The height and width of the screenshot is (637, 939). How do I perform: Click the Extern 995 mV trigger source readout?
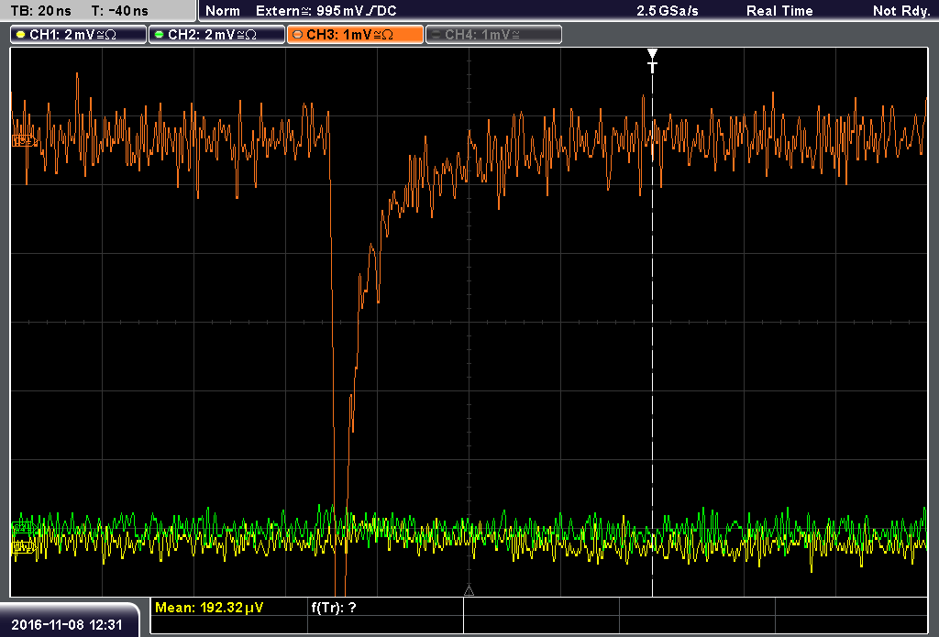(x=326, y=11)
